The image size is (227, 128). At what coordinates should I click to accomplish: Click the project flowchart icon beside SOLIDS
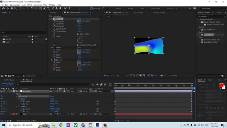[46, 39]
